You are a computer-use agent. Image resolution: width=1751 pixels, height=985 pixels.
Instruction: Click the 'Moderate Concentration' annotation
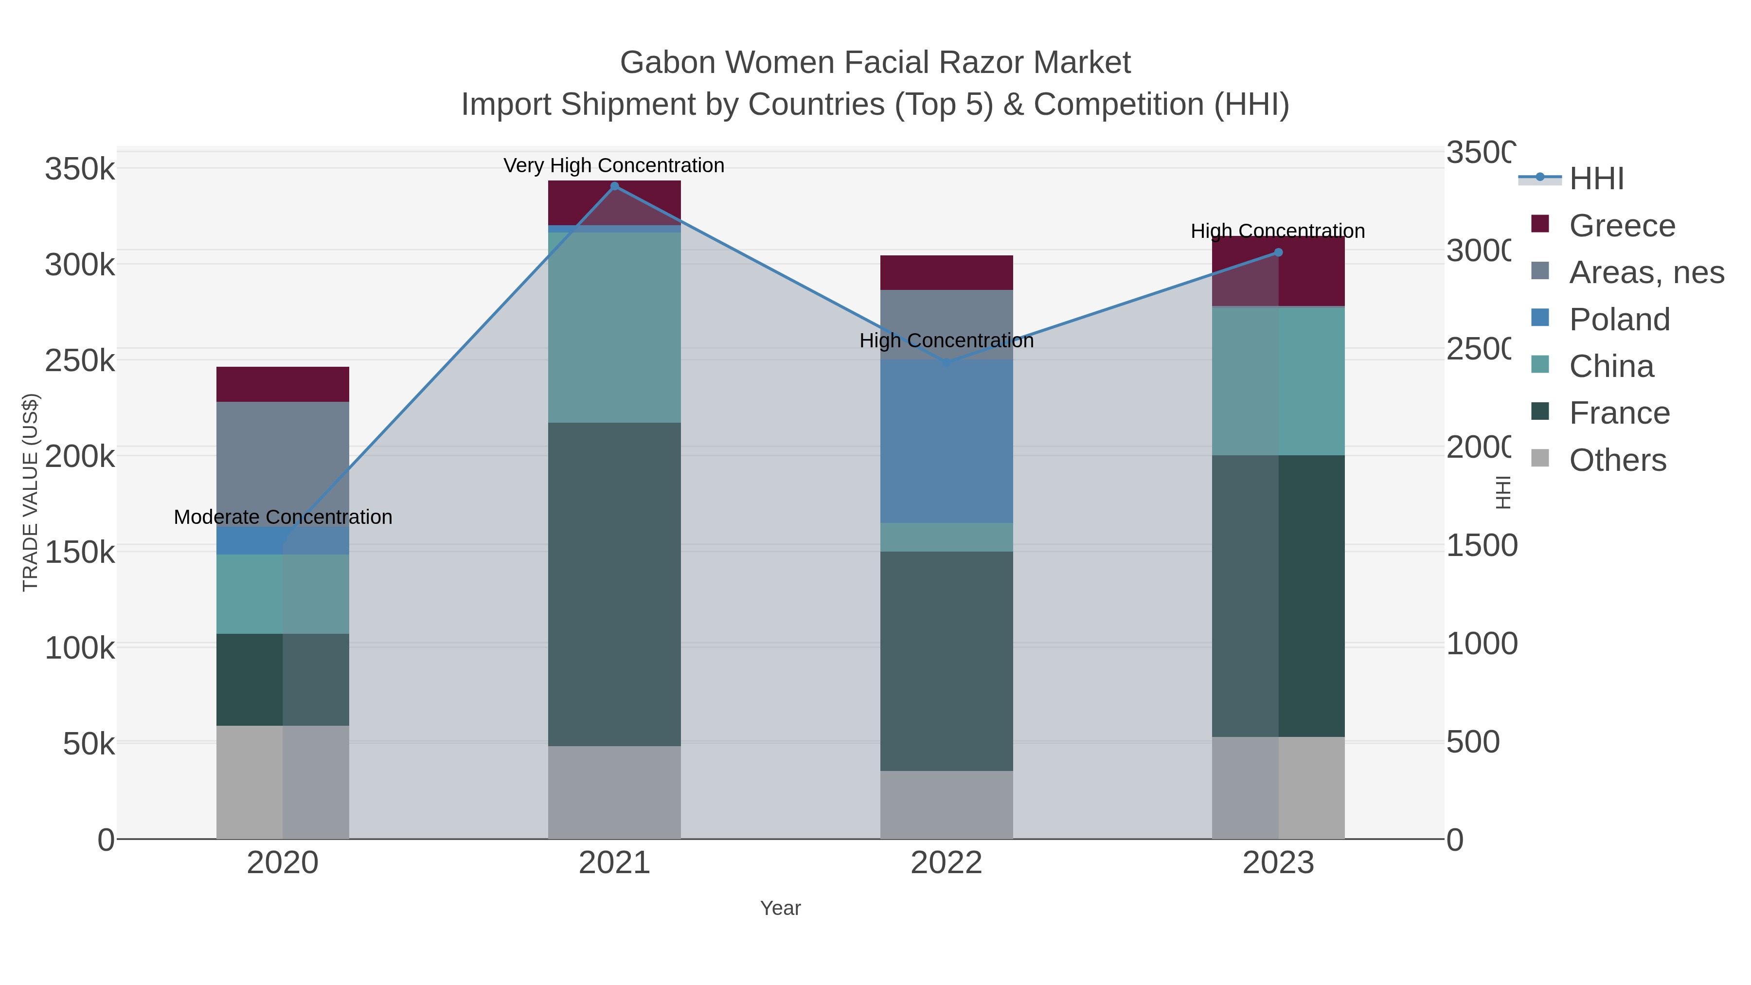(x=284, y=518)
